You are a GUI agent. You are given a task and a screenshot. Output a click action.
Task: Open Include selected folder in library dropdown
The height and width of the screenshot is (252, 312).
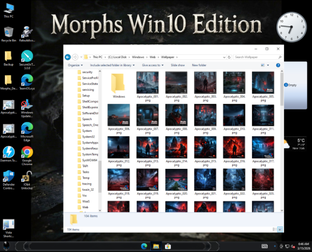pyautogui.click(x=112, y=65)
